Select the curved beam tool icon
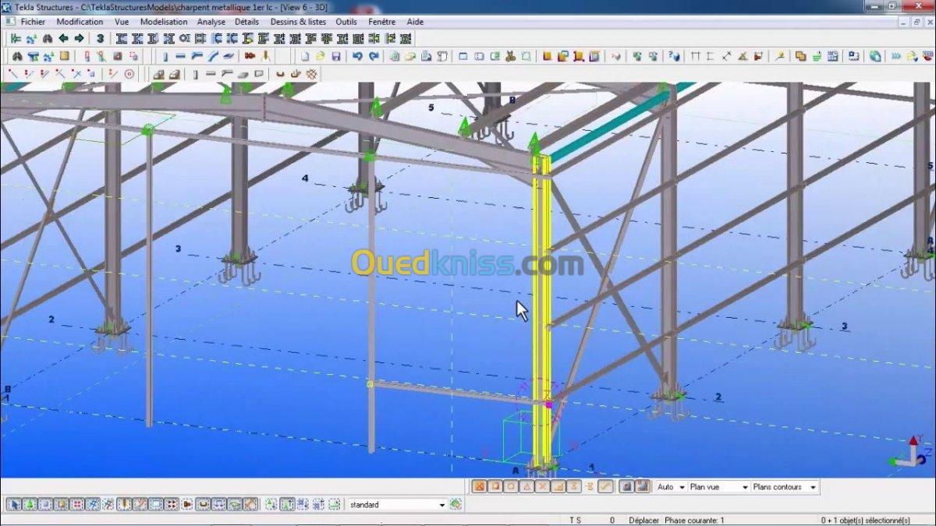Image resolution: width=936 pixels, height=526 pixels. click(213, 56)
